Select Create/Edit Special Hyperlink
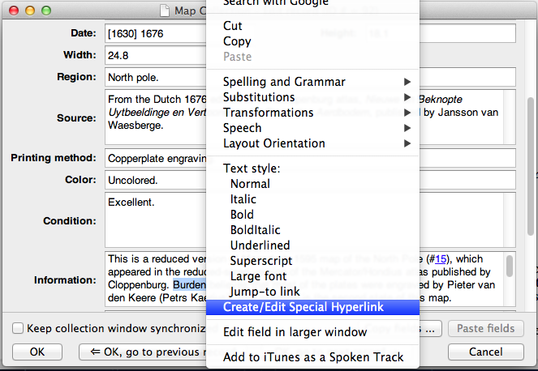Viewport: 538px width, 371px height. point(312,307)
